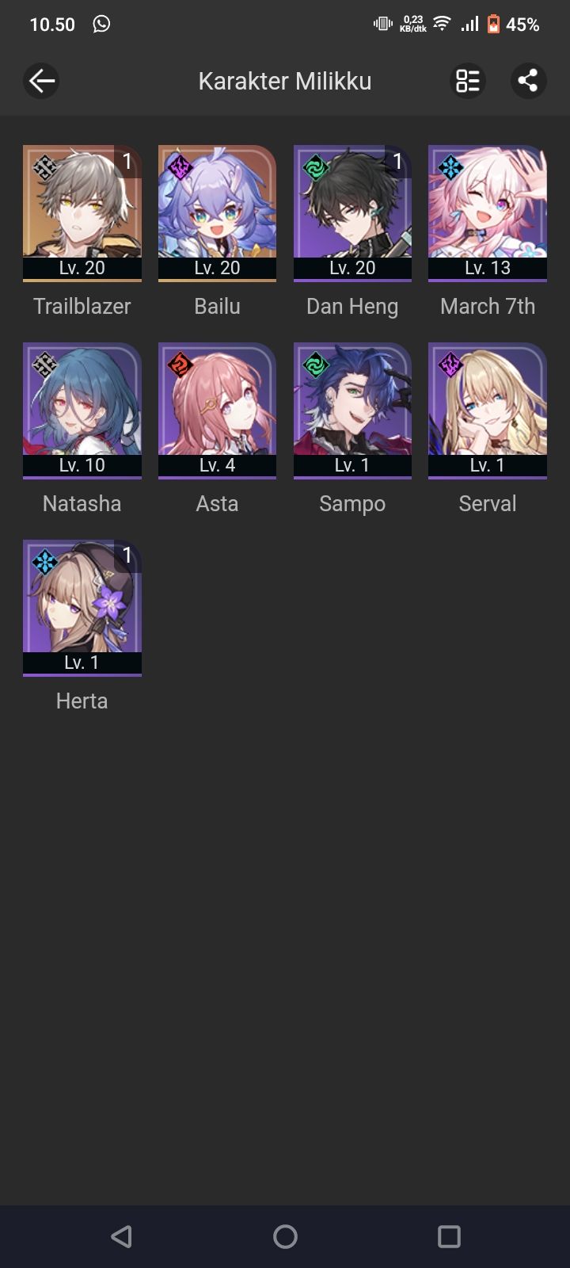The width and height of the screenshot is (570, 1268).
Task: Switch to list view layout icon
Action: pyautogui.click(x=468, y=81)
